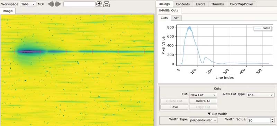The width and height of the screenshot is (277, 126).
Task: Open the Errors tab
Action: (x=200, y=4)
